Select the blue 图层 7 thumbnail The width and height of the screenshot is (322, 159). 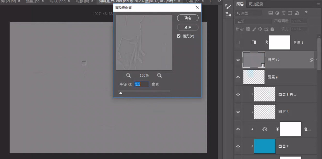pyautogui.click(x=265, y=146)
